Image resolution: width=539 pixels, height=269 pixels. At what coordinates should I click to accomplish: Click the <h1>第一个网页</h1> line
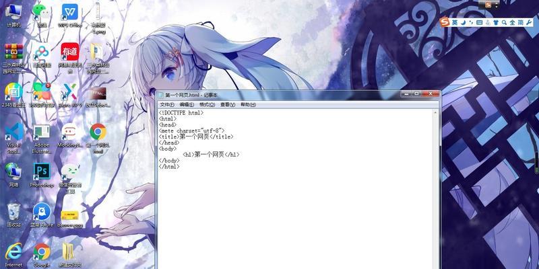click(211, 155)
